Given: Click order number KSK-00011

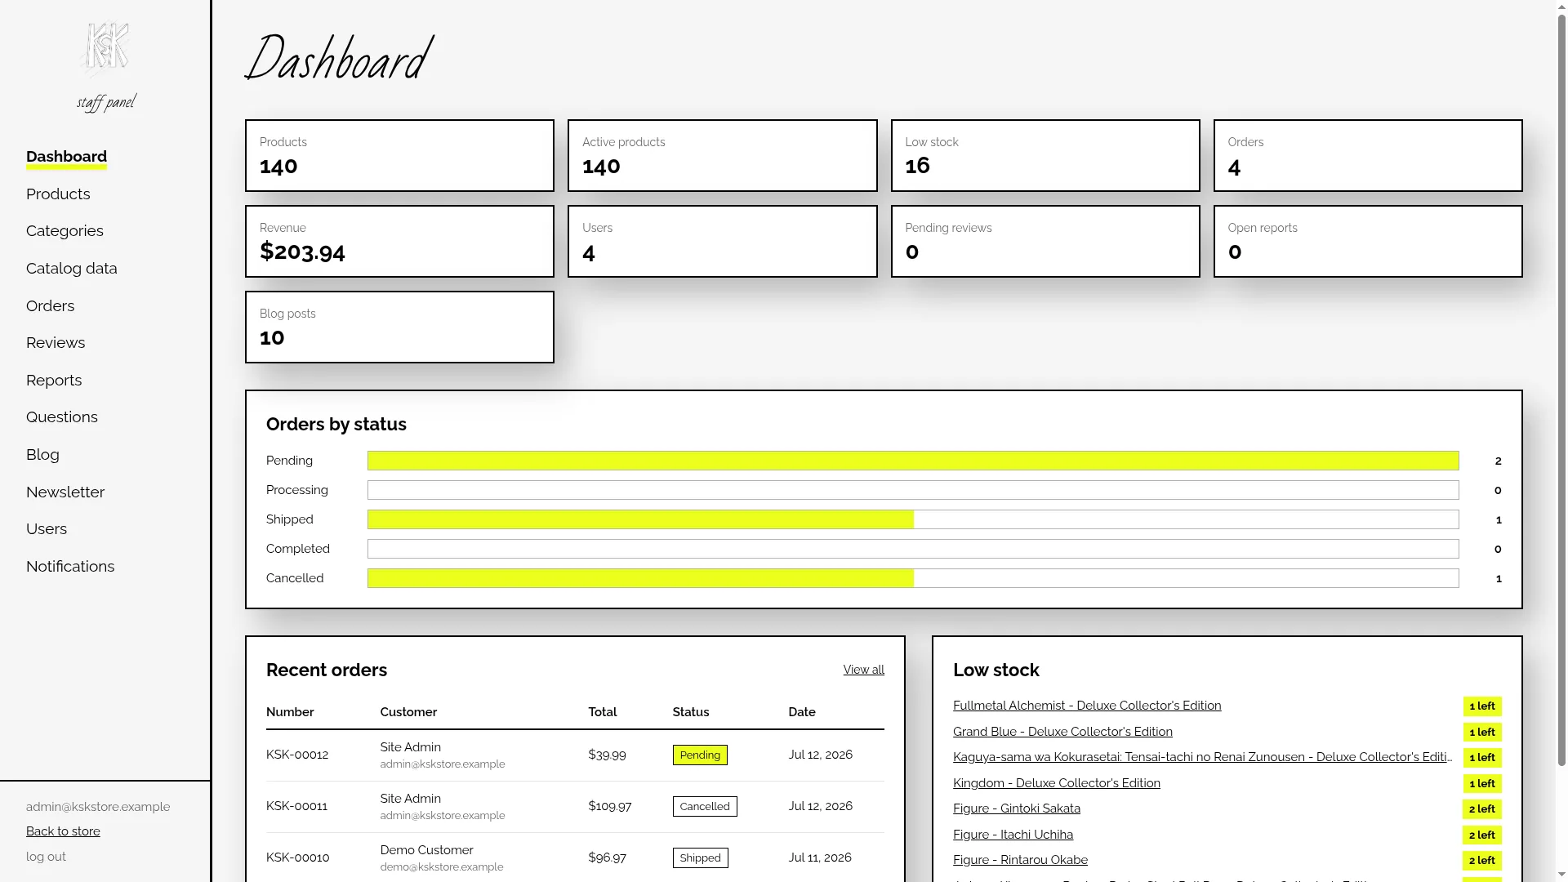Looking at the screenshot, I should point(296,806).
